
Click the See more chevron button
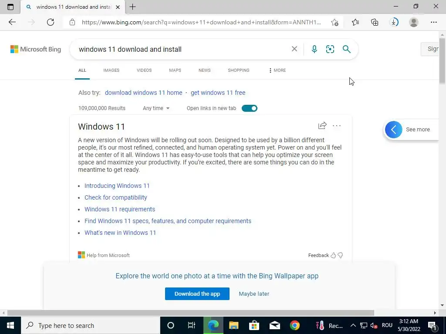[394, 130]
